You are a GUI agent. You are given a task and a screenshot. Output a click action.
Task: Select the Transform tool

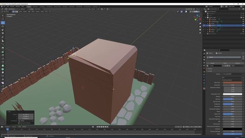tap(3, 33)
